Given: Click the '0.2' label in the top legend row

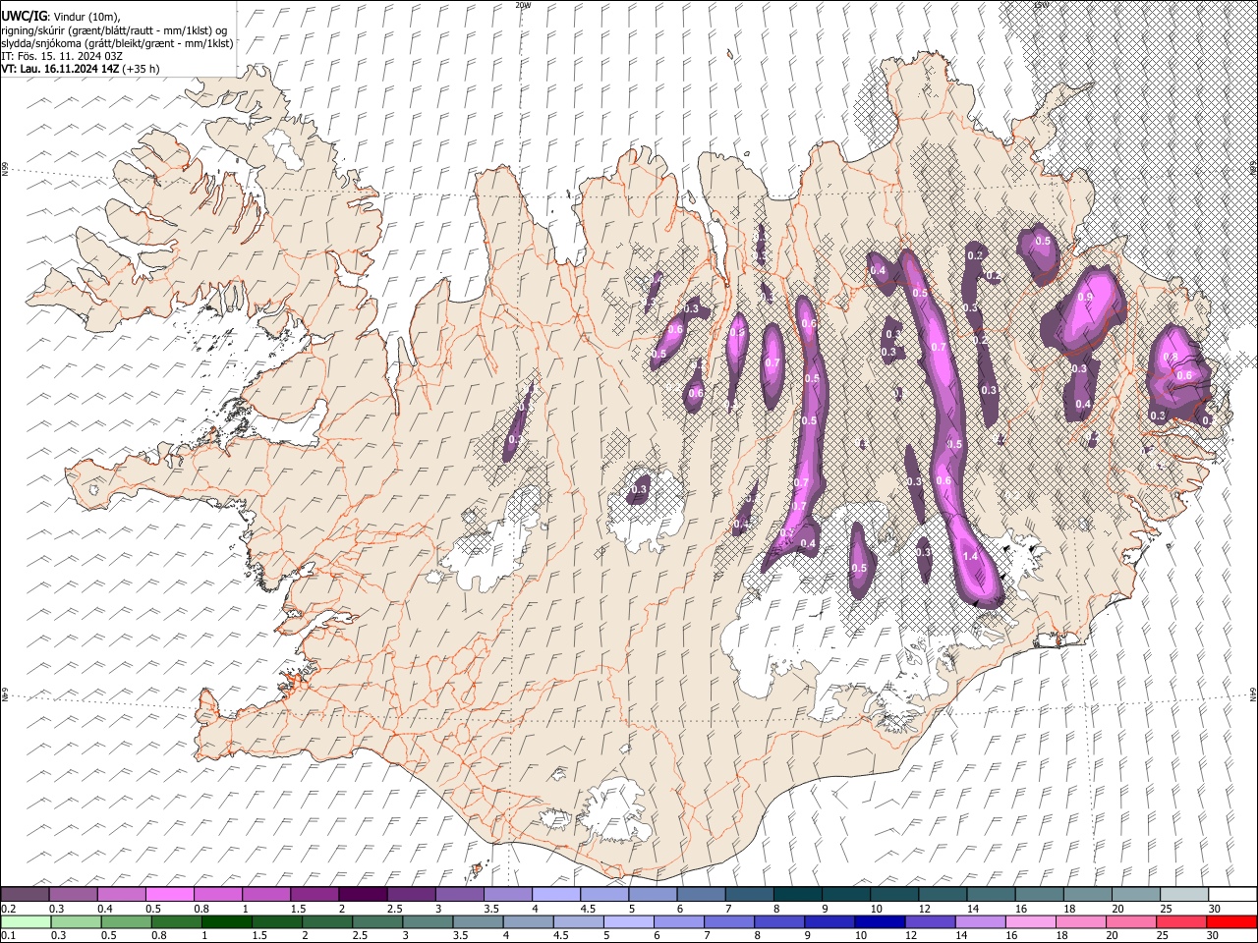Looking at the screenshot, I should (7, 908).
